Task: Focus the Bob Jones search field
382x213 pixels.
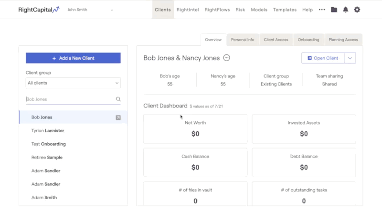Action: [x=70, y=99]
